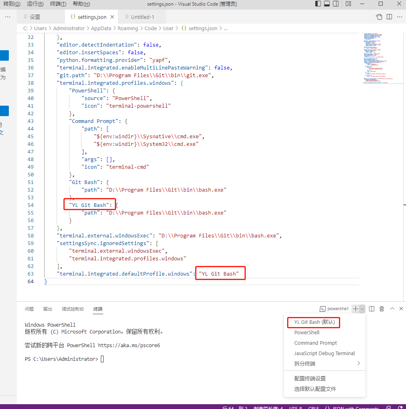The height and width of the screenshot is (409, 406).
Task: Open the 帮助(H) menu
Action: (82, 4)
